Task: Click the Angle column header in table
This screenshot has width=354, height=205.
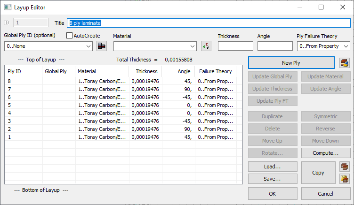Action: (x=178, y=71)
